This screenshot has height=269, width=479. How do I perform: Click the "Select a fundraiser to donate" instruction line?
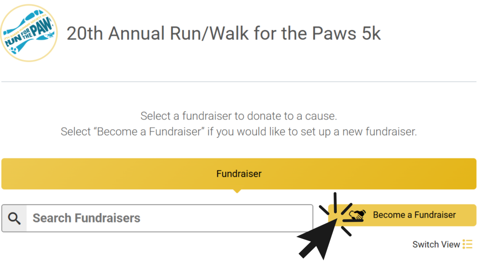[x=239, y=116]
